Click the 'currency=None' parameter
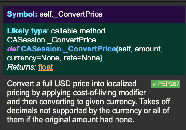 click(x=34, y=58)
